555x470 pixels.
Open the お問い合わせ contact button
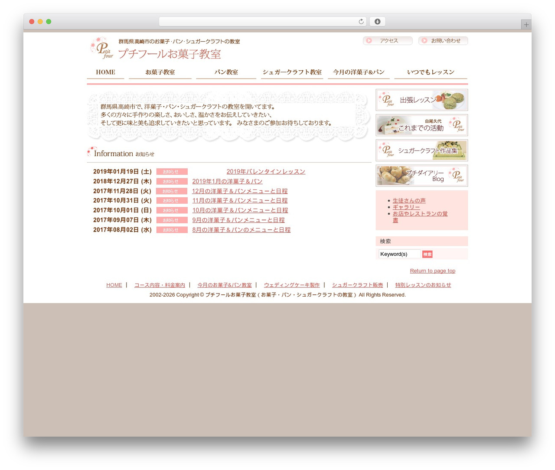tap(443, 41)
